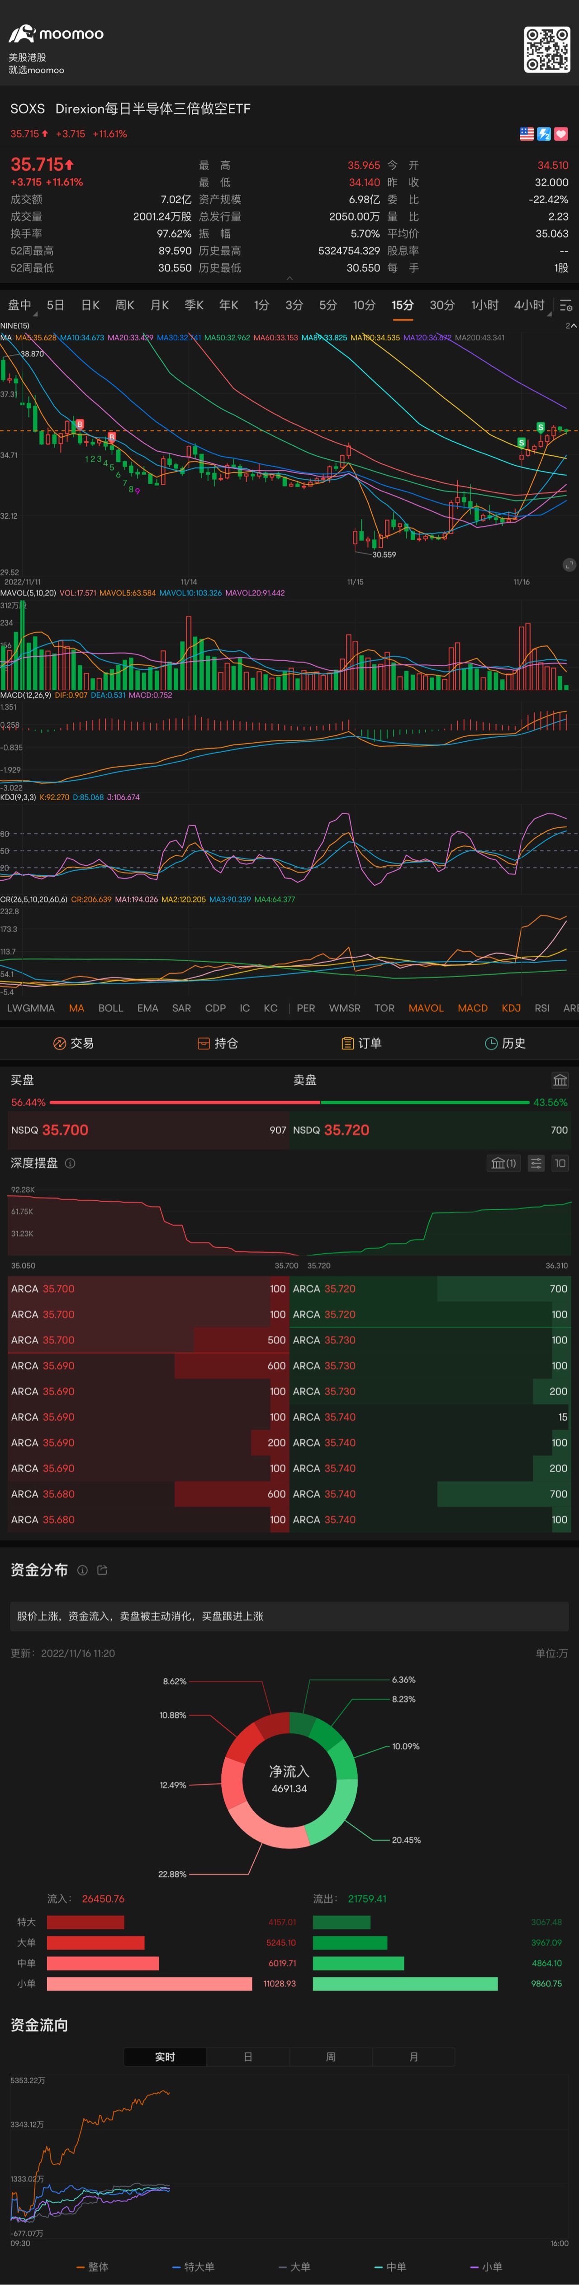
Task: Tap the exchange filter icon (1)
Action: (503, 1163)
